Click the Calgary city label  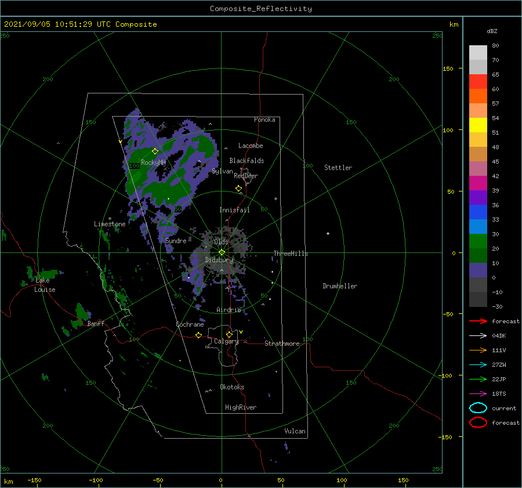226,341
